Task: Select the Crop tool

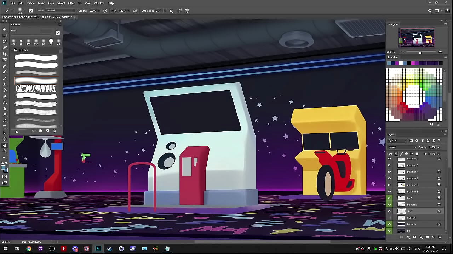Action: tap(5, 54)
